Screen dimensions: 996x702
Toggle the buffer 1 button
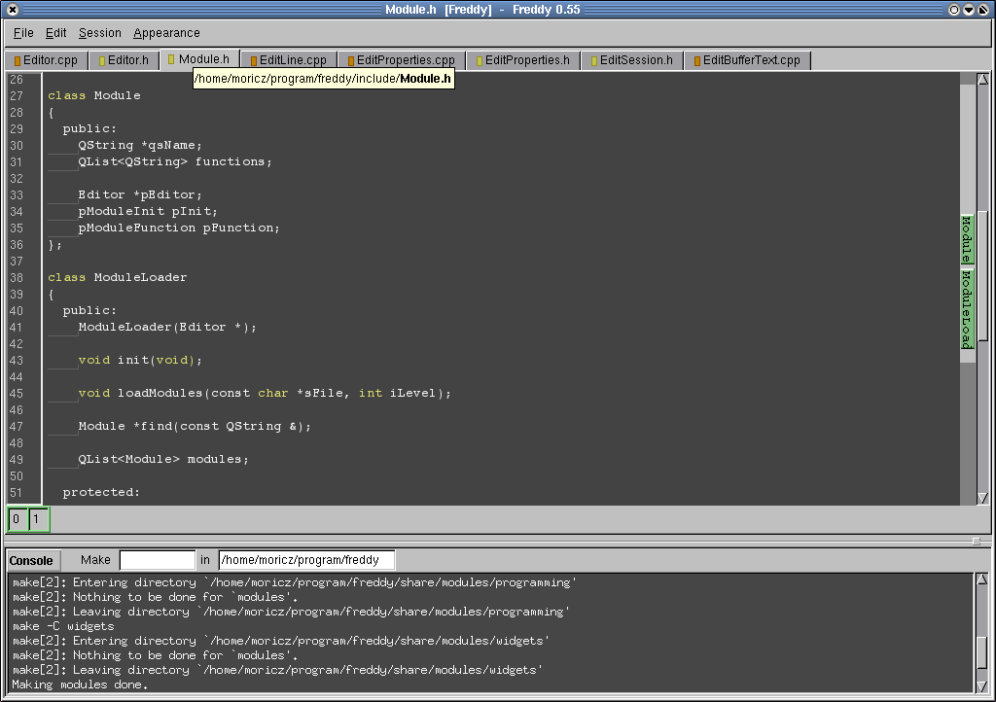coord(38,519)
